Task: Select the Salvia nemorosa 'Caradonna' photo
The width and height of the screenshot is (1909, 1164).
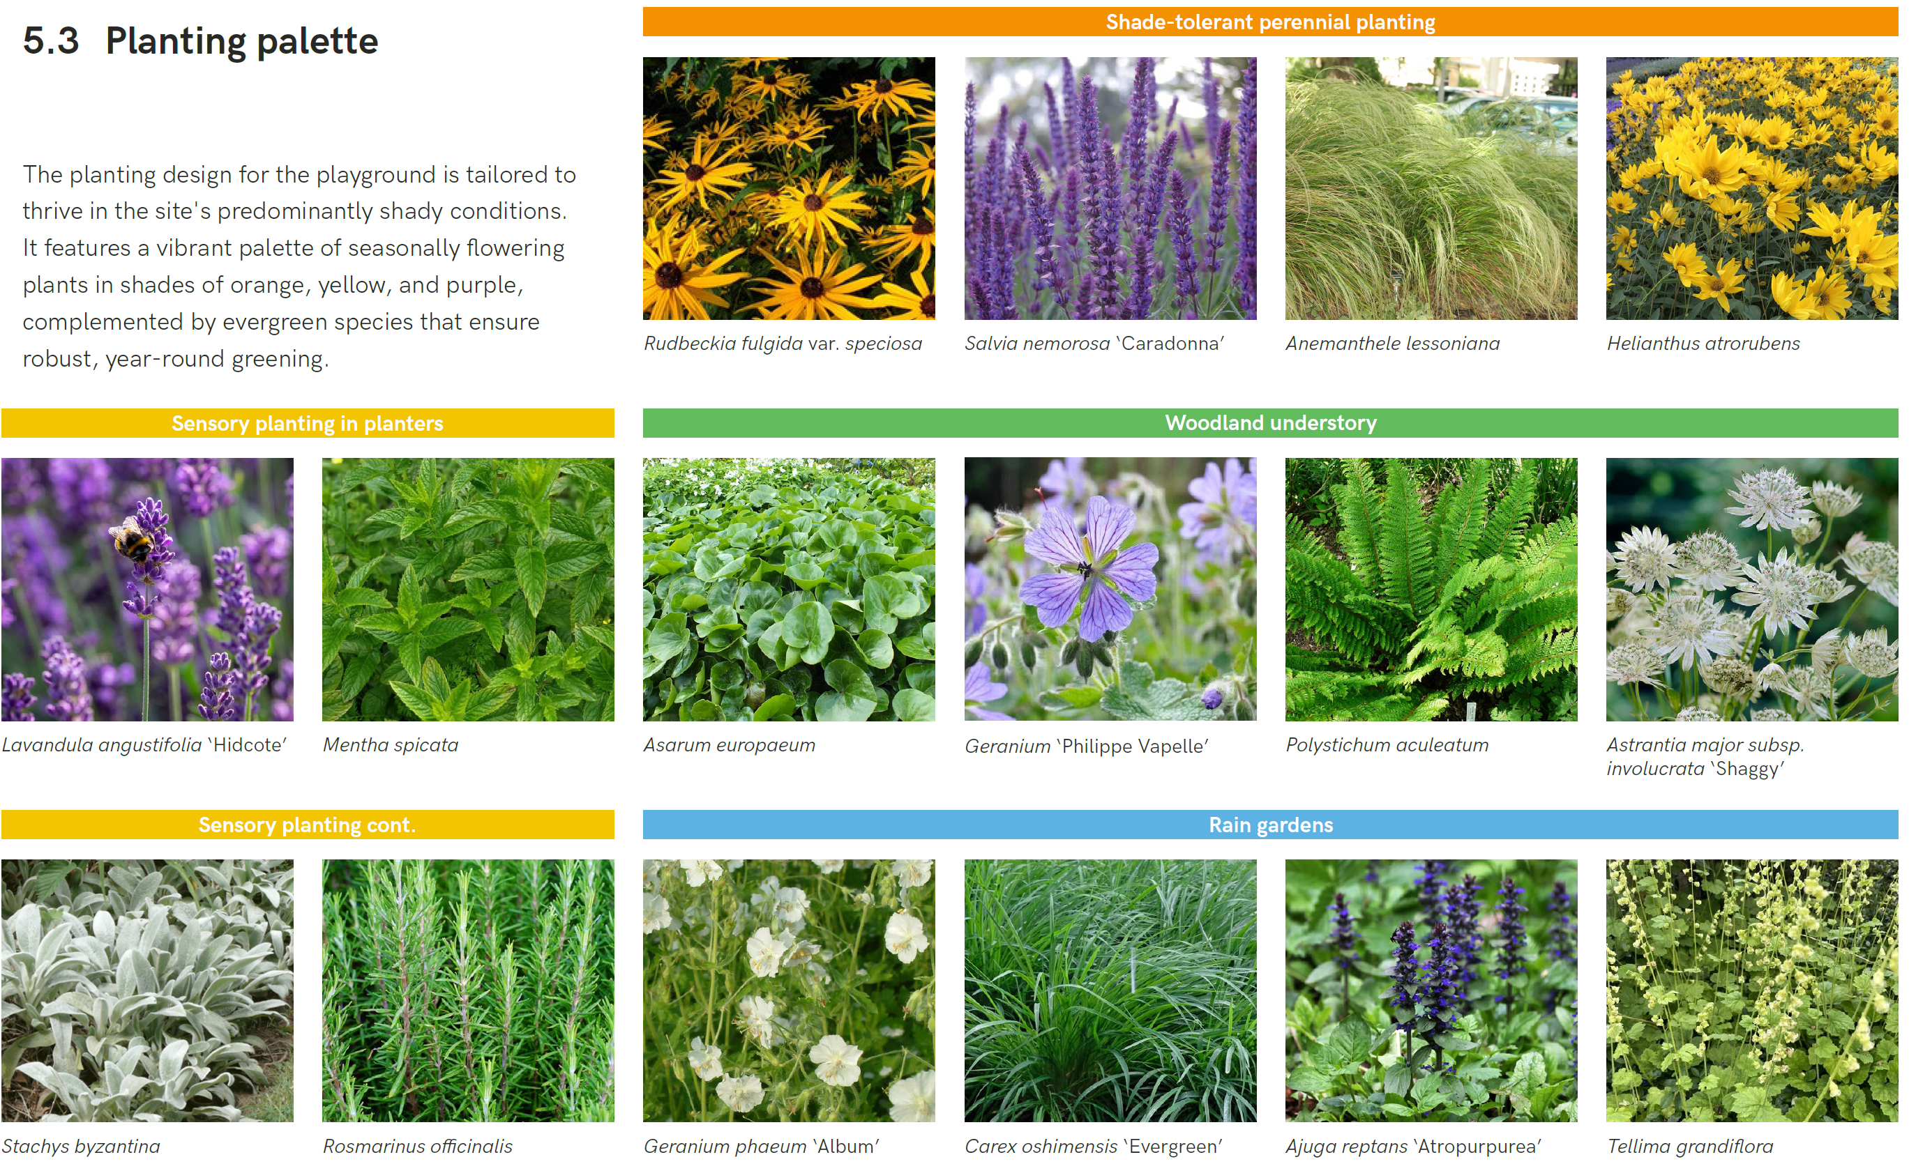Action: pyautogui.click(x=1110, y=188)
